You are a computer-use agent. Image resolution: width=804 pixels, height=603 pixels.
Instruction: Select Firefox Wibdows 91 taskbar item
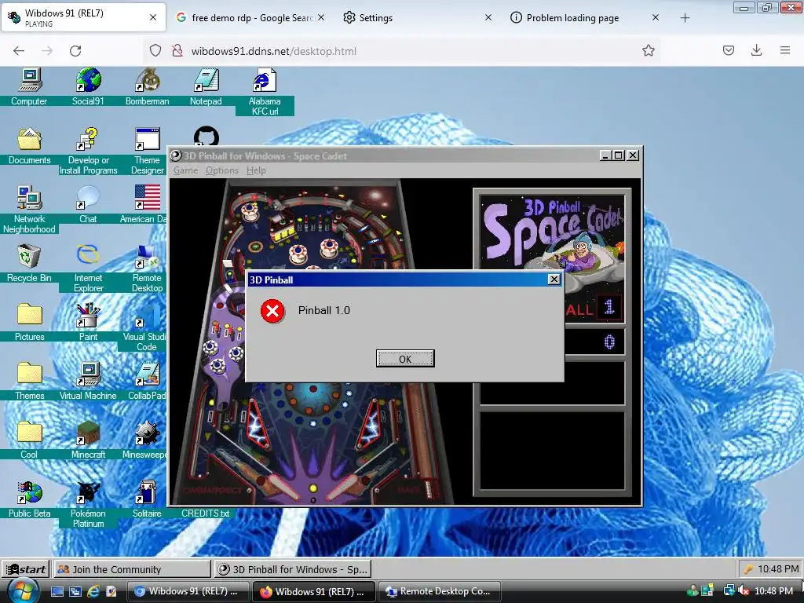313,591
